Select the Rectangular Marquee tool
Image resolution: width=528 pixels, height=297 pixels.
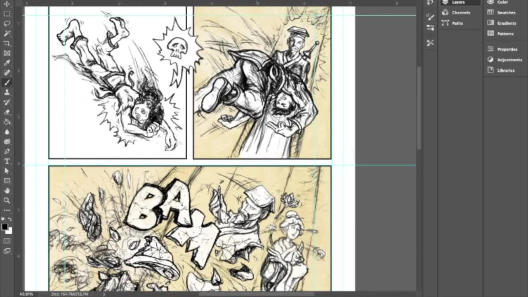[x=7, y=14]
